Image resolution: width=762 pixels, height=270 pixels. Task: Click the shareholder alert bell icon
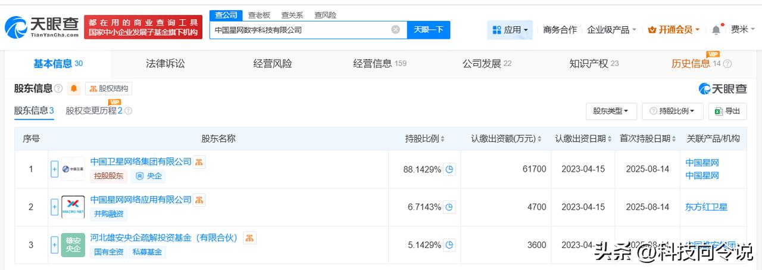point(74,89)
